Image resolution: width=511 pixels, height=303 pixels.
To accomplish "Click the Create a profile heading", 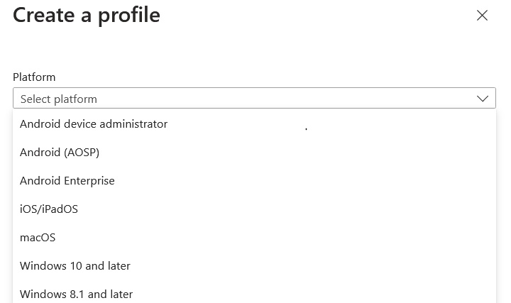I will pyautogui.click(x=87, y=15).
